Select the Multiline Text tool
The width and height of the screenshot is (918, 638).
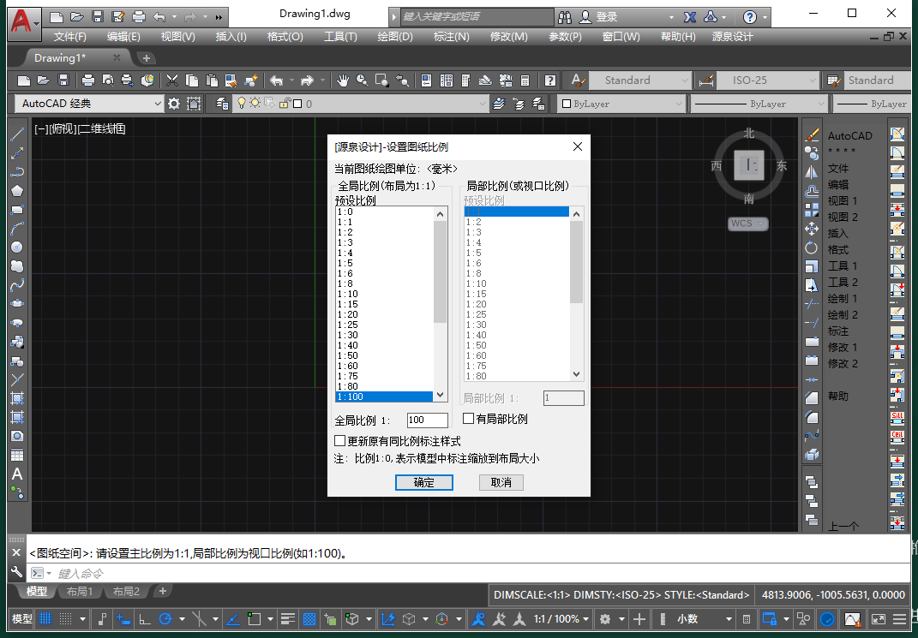tap(17, 474)
